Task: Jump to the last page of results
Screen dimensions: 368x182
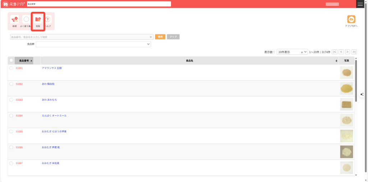Action: click(354, 52)
